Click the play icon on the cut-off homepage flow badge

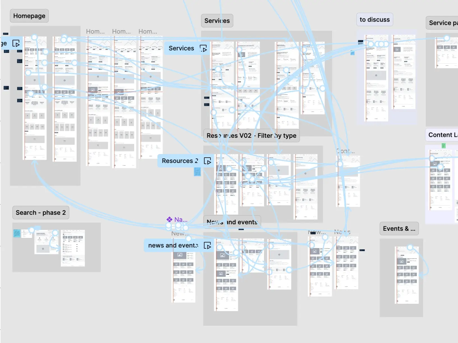click(16, 43)
